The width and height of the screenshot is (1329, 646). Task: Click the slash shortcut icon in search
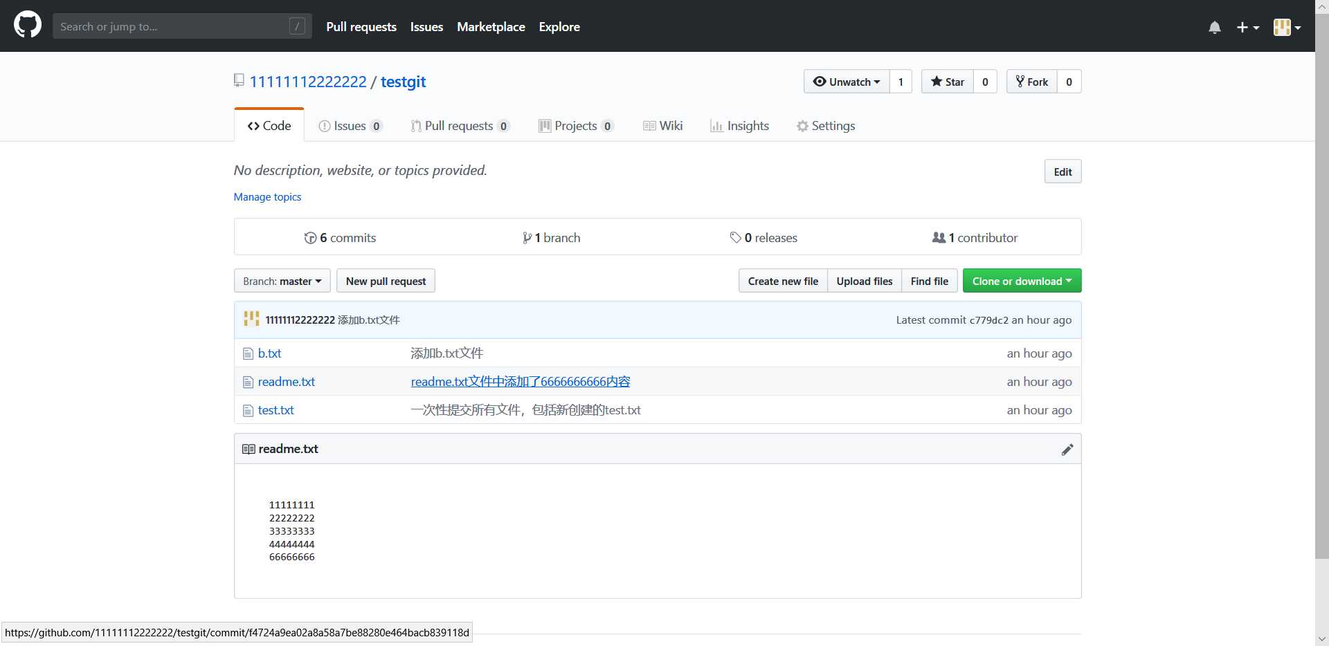tap(297, 26)
